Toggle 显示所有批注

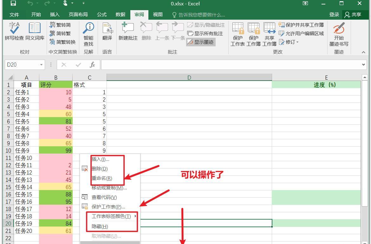[x=205, y=33]
